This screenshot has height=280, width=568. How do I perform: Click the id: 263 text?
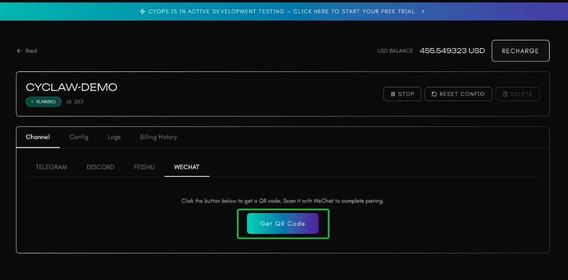coord(75,102)
